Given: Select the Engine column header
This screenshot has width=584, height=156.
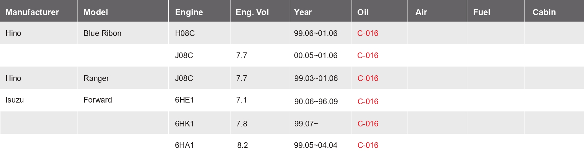Looking at the screenshot, I should click(189, 12).
